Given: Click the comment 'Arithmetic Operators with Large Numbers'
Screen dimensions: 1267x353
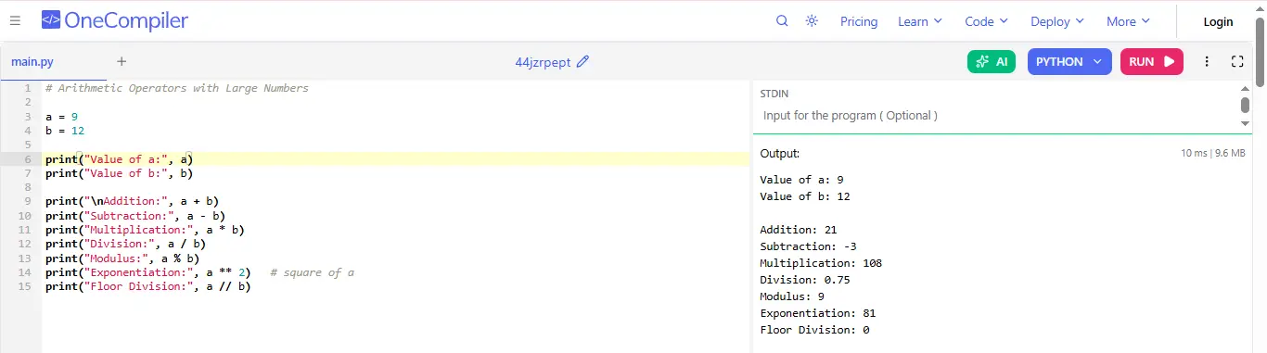Looking at the screenshot, I should tap(176, 88).
